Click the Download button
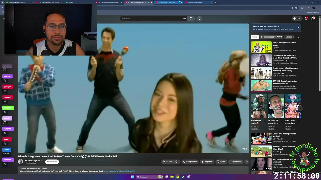The width and height of the screenshot is (321, 180). point(235,162)
